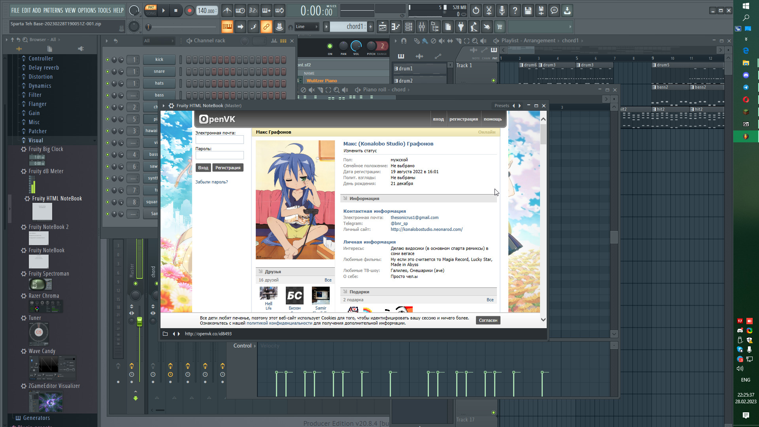Click the content library shopping cart icon

(x=500, y=27)
